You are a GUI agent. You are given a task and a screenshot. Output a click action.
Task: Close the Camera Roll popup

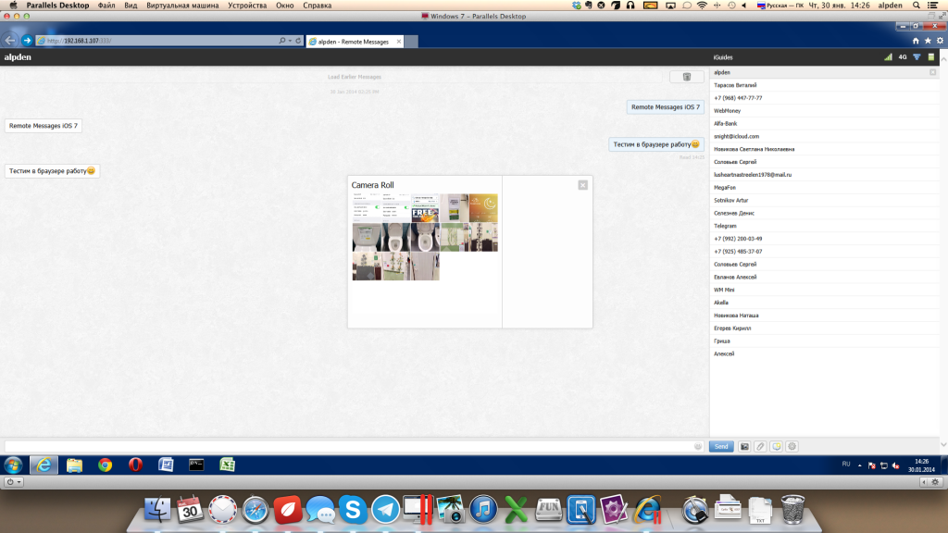pyautogui.click(x=583, y=185)
